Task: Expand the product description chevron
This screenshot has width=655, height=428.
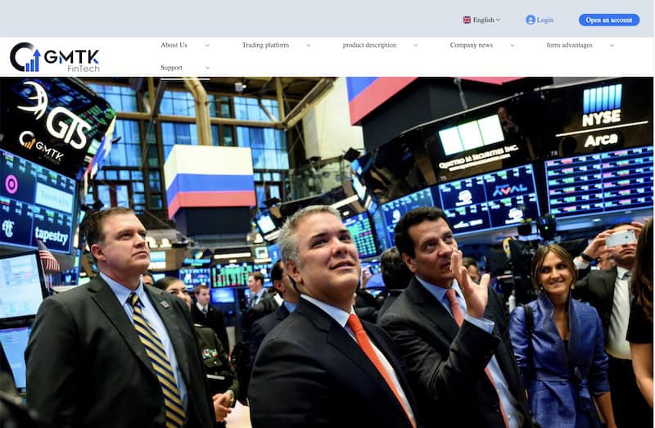Action: tap(416, 45)
